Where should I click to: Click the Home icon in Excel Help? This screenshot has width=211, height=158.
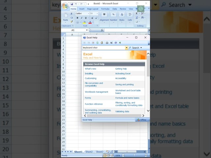point(102,43)
